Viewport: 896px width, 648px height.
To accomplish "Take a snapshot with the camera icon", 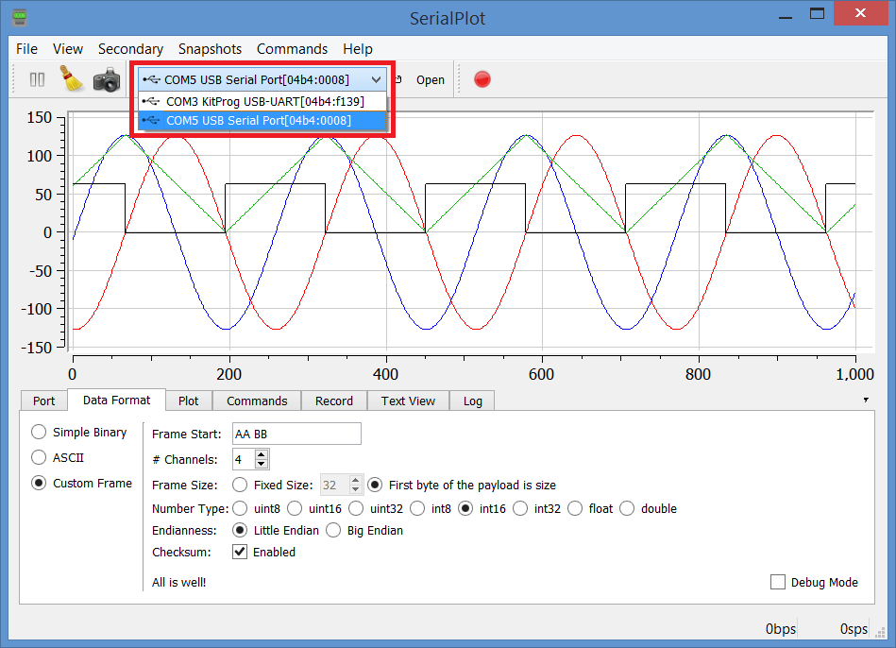I will tap(107, 79).
